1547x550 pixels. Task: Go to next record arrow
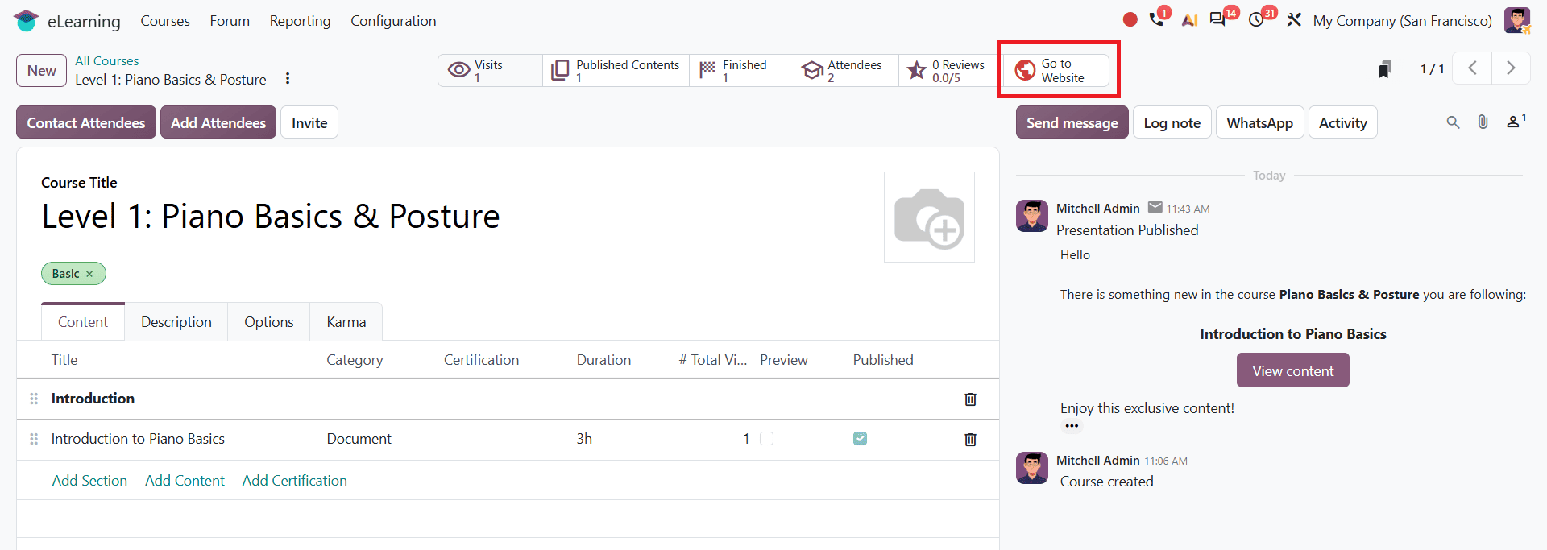coord(1511,68)
